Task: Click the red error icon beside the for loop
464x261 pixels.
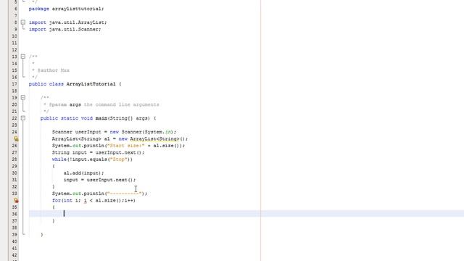Action: point(16,200)
